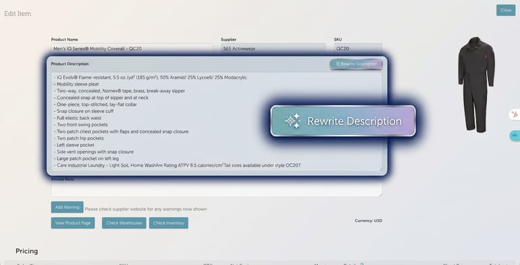The width and height of the screenshot is (520, 265).
Task: Click the "Two front swing pockets" line
Action: click(x=80, y=125)
